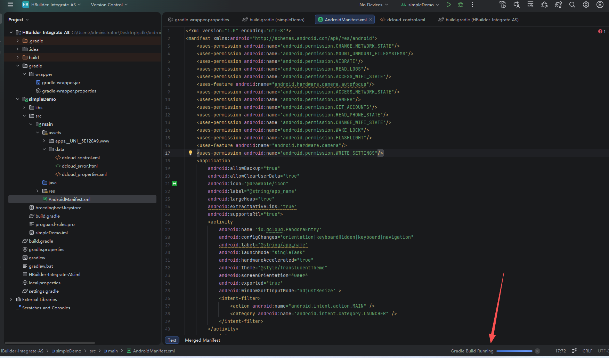Expand the .gradle folder
Screen dimensions: 609x358
pos(18,41)
